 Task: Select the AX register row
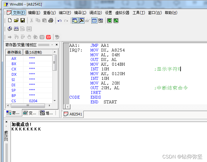tap(29, 58)
